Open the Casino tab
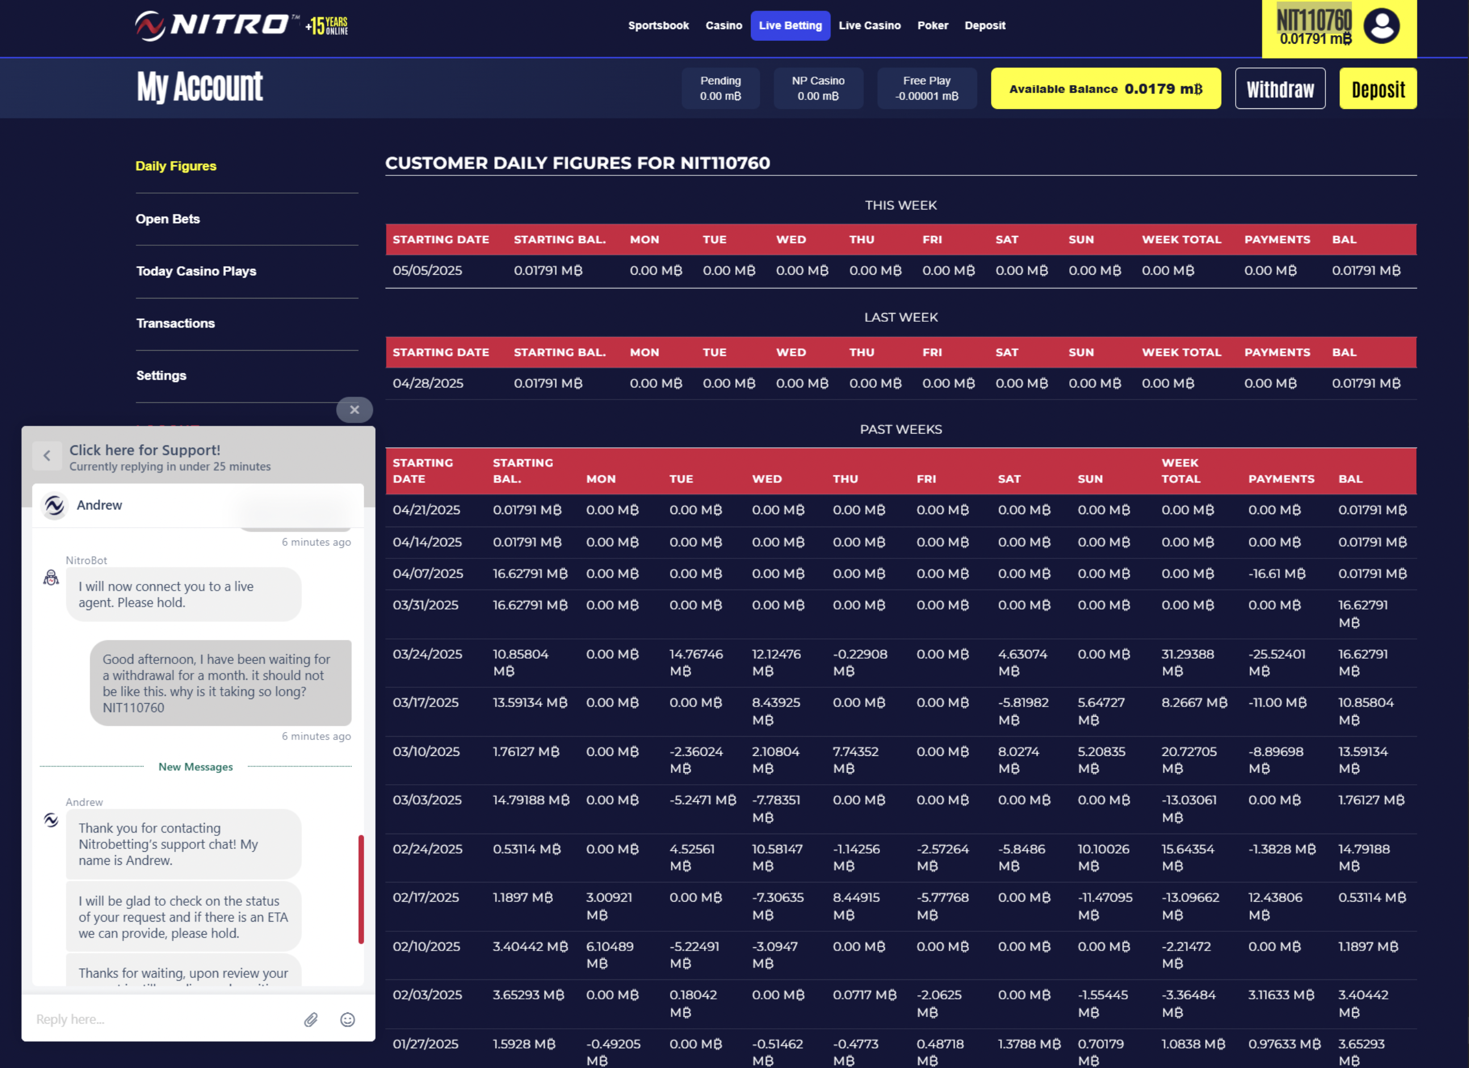The width and height of the screenshot is (1469, 1068). pos(724,26)
